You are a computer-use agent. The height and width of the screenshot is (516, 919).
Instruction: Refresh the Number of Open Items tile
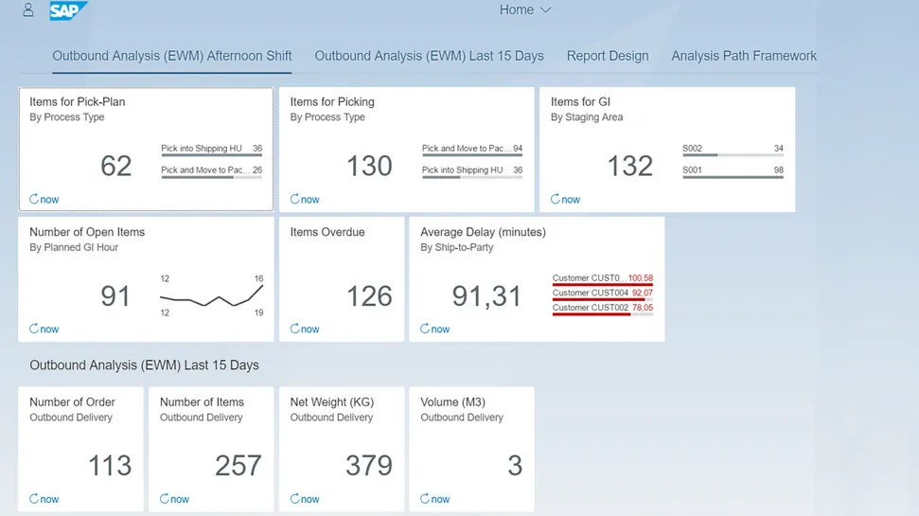click(x=44, y=329)
